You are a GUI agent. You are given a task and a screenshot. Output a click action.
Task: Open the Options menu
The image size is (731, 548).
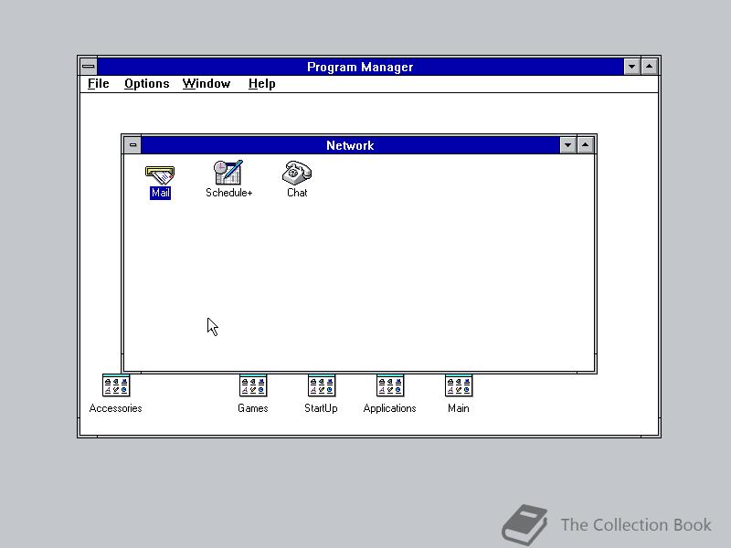pos(146,84)
